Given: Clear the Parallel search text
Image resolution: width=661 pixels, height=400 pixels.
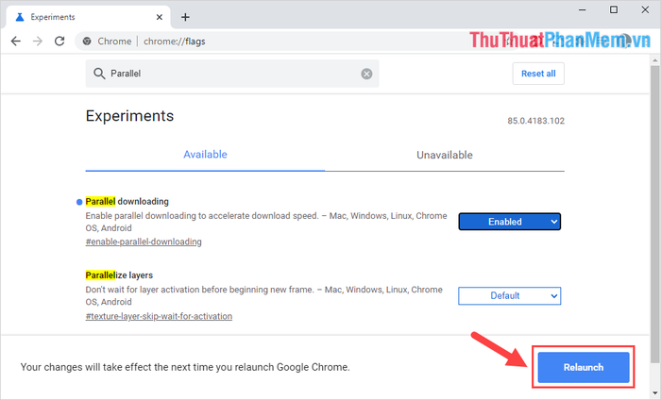Looking at the screenshot, I should [x=366, y=74].
